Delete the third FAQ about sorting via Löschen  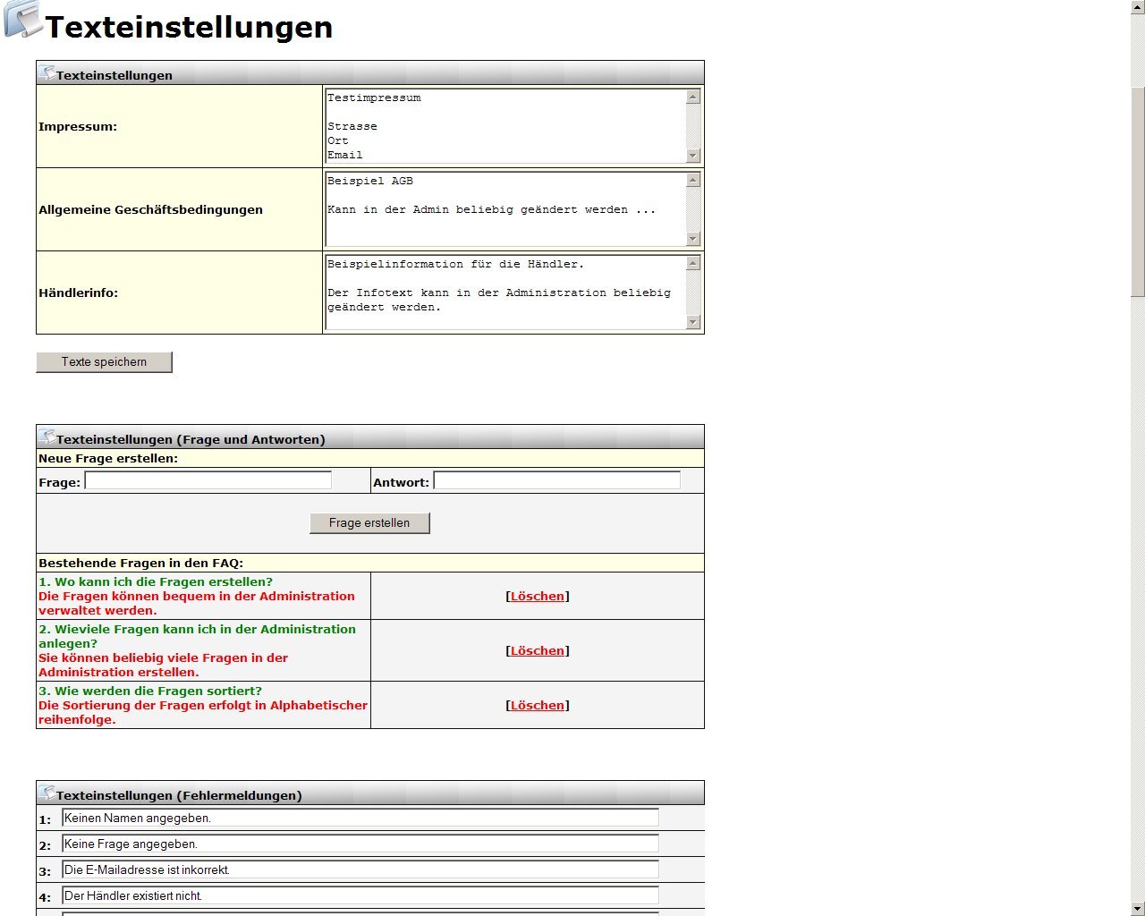pyautogui.click(x=538, y=706)
